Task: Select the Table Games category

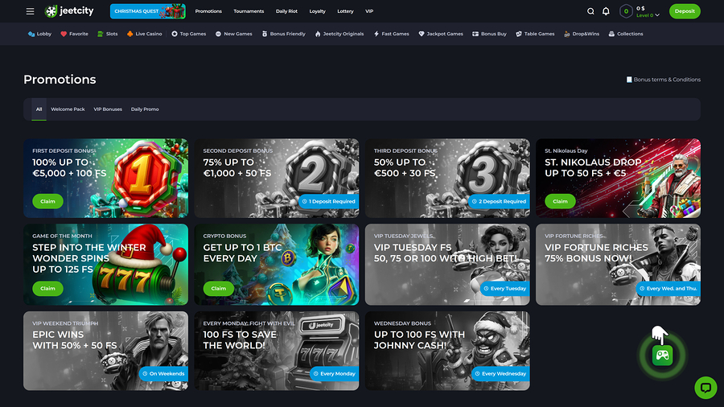Action: click(535, 34)
